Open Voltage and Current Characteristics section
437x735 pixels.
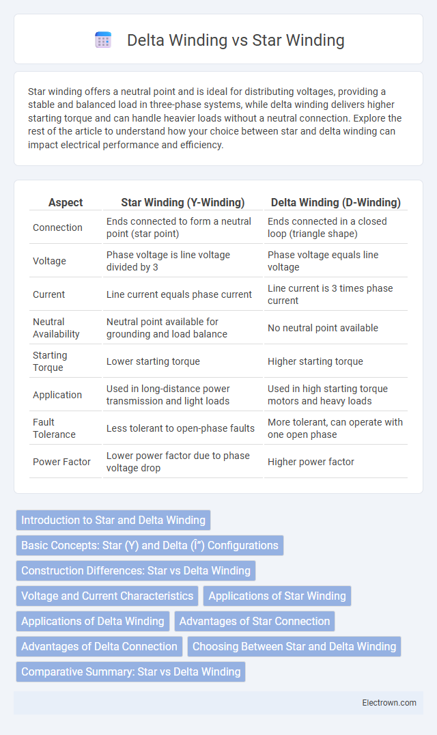point(107,596)
